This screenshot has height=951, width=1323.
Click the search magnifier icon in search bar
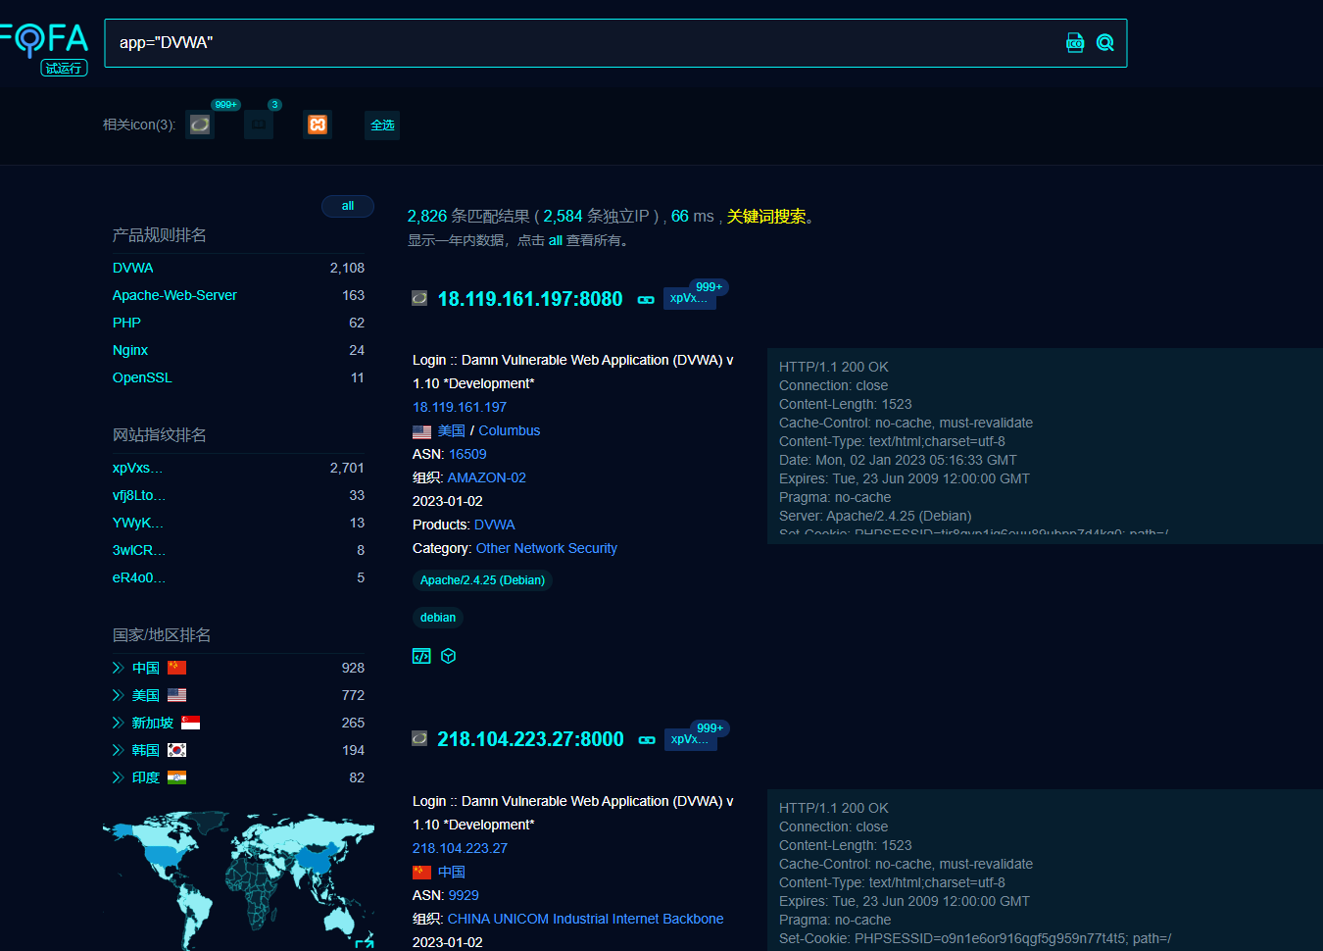[x=1105, y=43]
